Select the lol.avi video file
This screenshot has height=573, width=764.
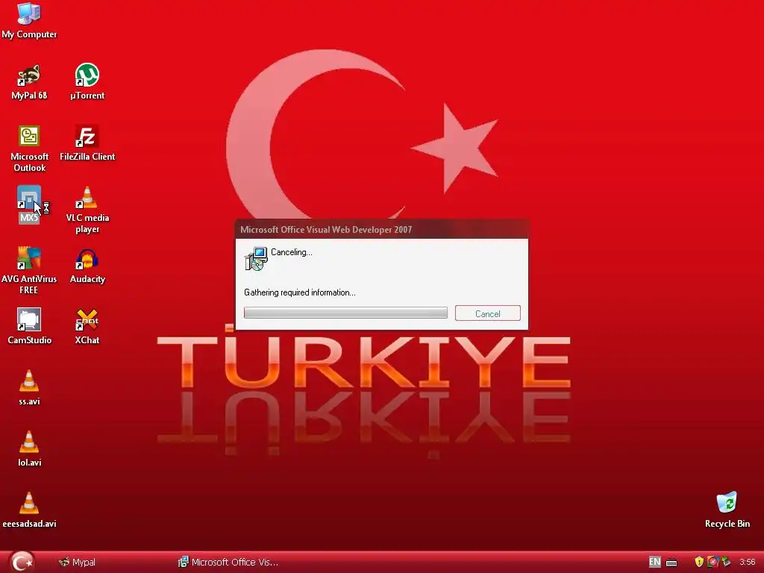(x=29, y=448)
